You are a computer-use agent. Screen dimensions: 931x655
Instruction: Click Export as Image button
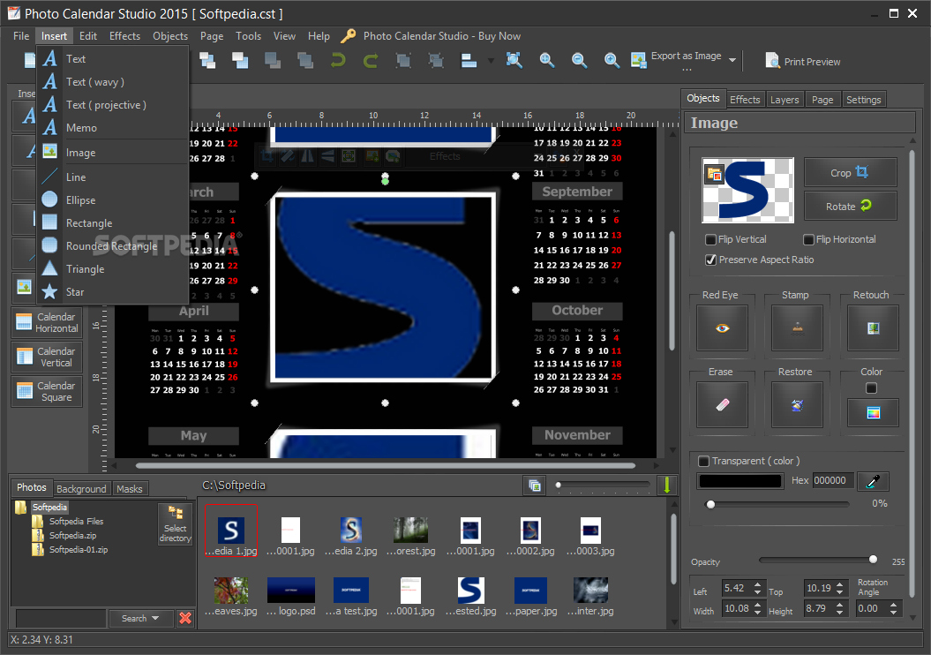(x=676, y=59)
